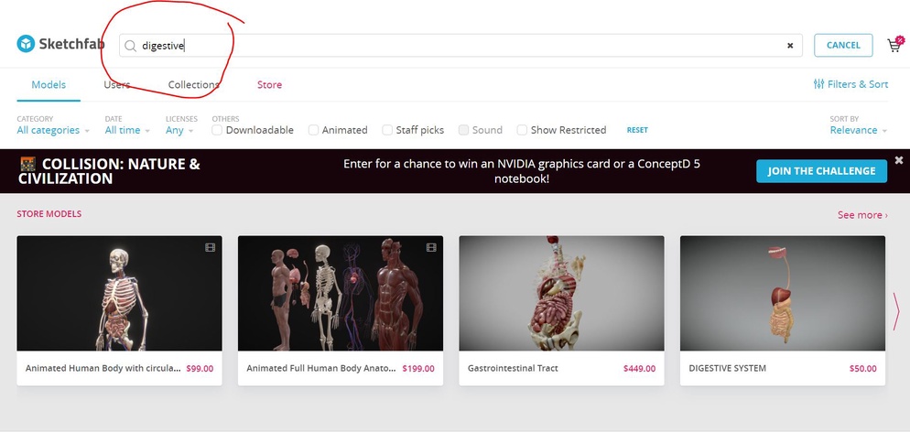The width and height of the screenshot is (910, 432).
Task: Open the Any licenses dropdown
Action: pyautogui.click(x=179, y=131)
